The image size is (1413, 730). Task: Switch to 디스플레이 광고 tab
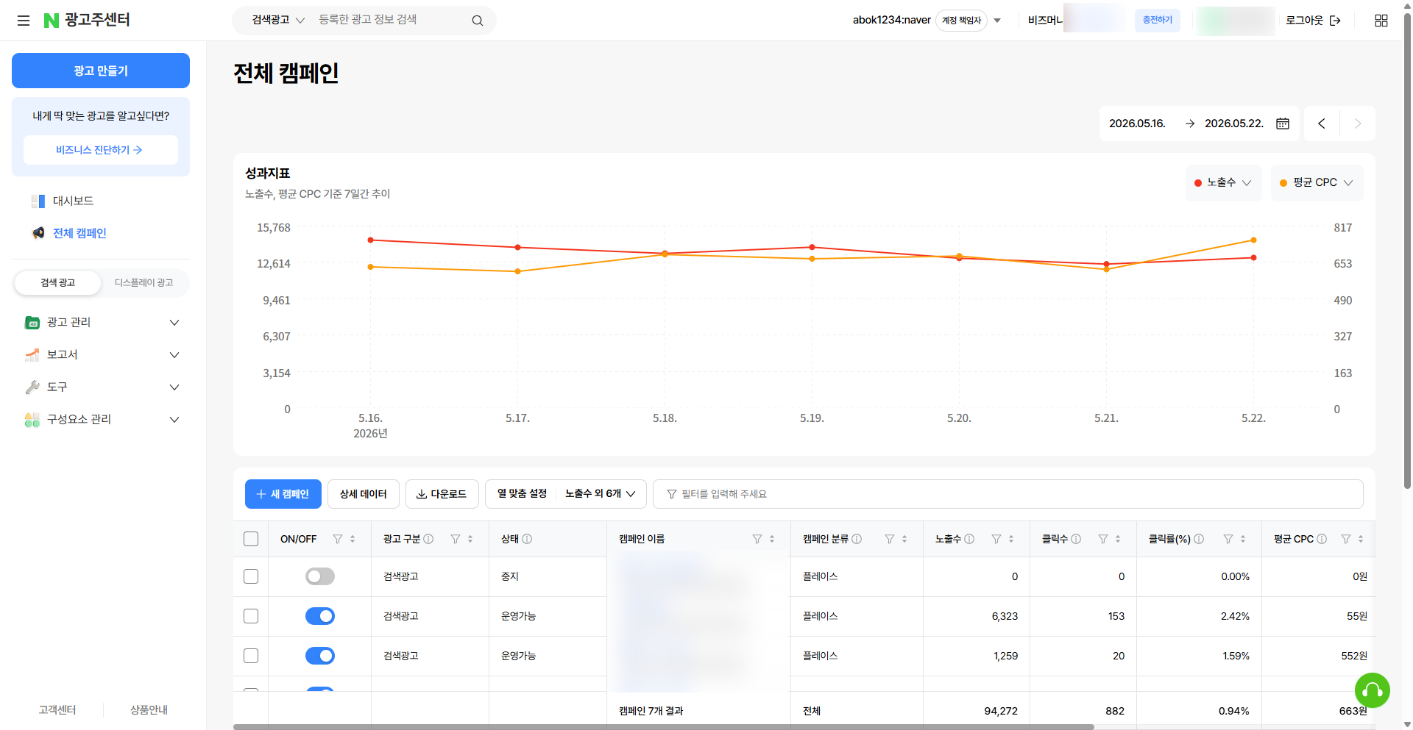pyautogui.click(x=144, y=282)
